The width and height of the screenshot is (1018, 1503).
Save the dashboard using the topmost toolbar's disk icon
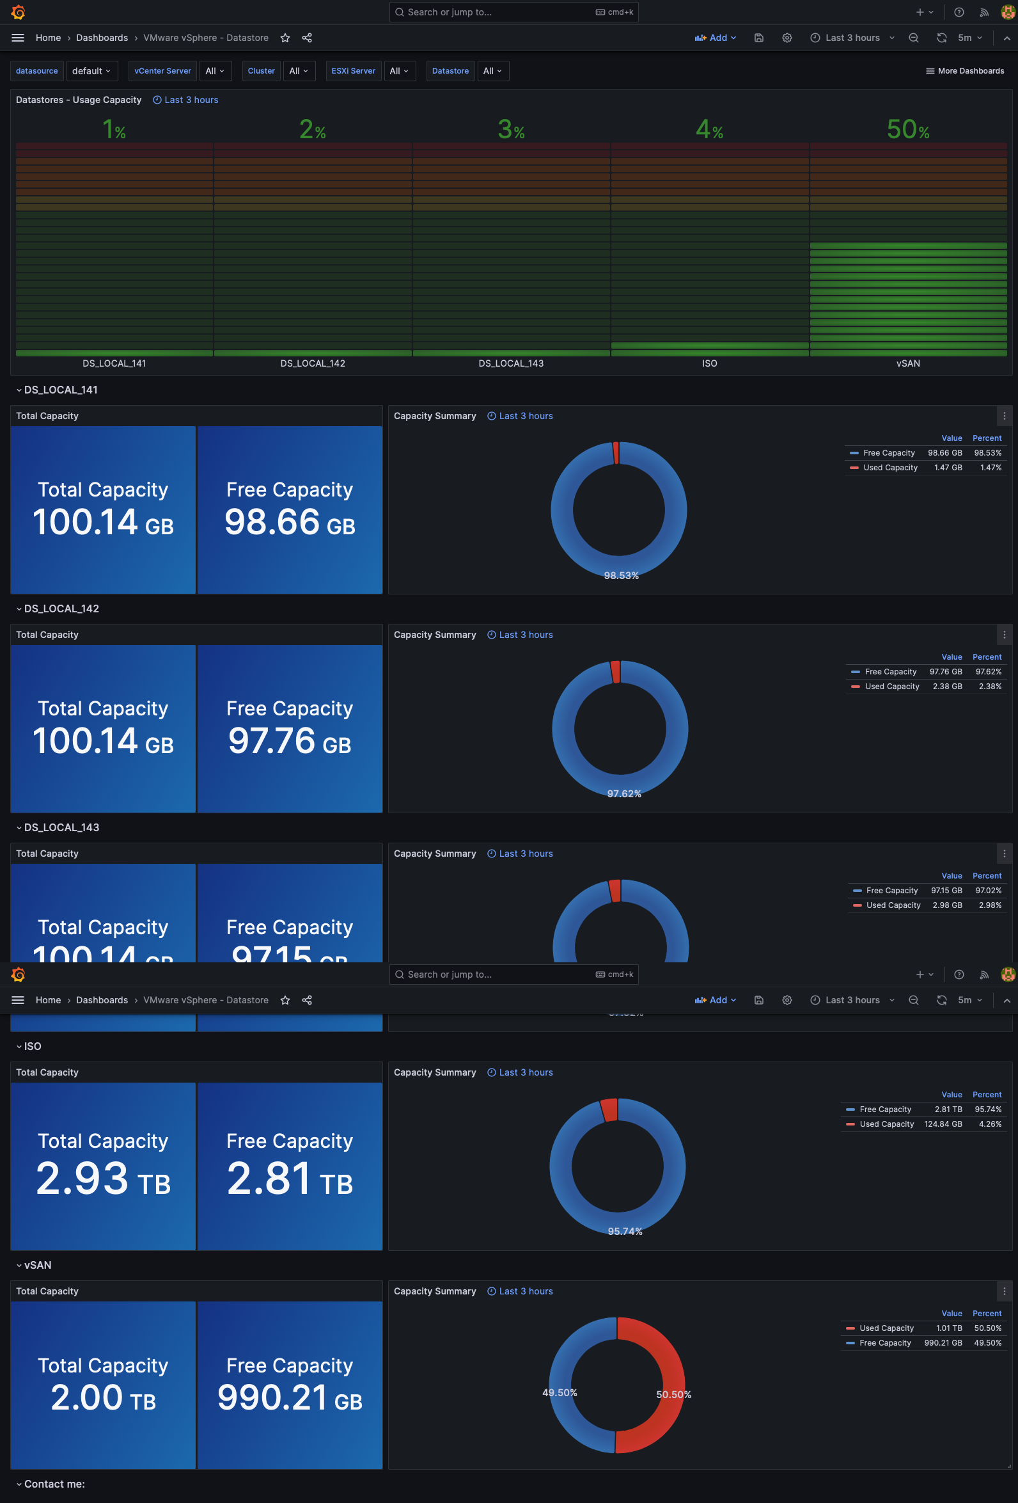click(x=759, y=38)
